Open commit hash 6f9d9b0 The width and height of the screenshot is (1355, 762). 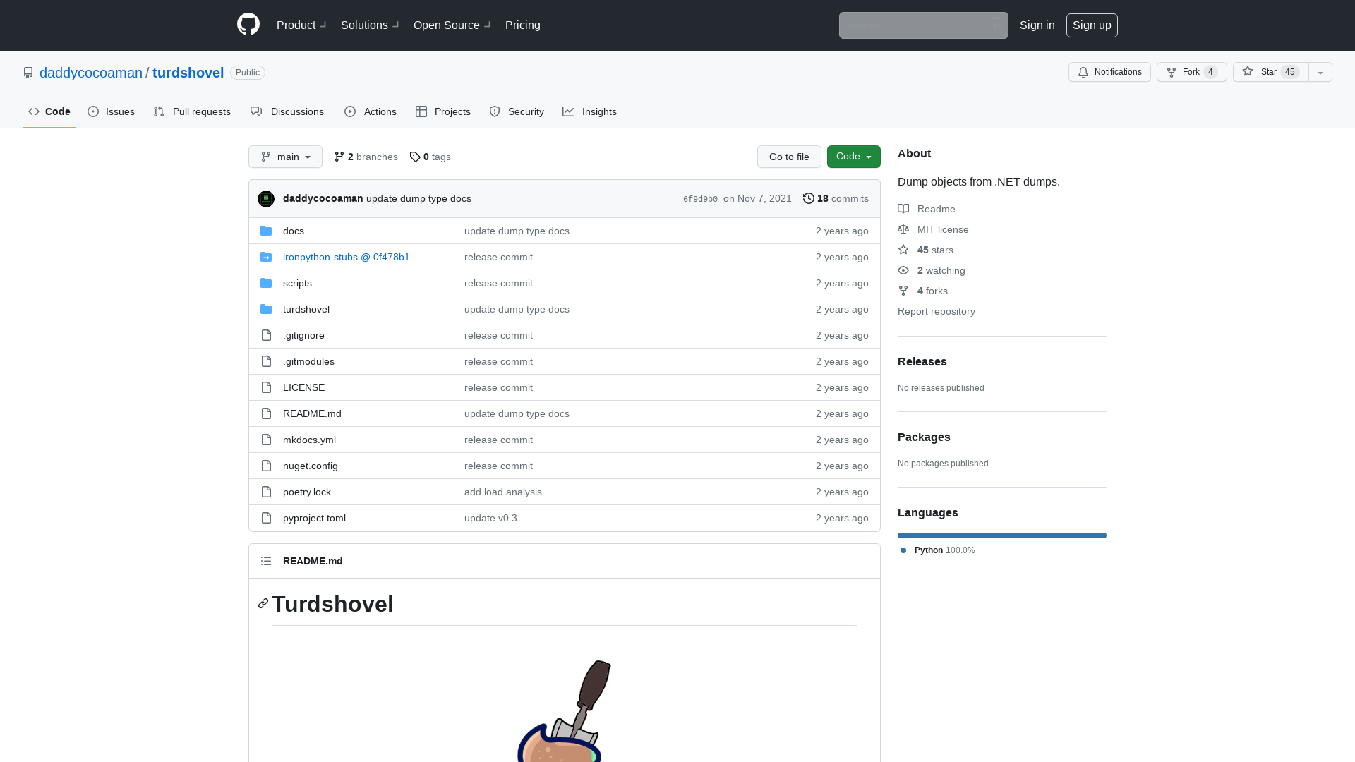[x=700, y=199]
